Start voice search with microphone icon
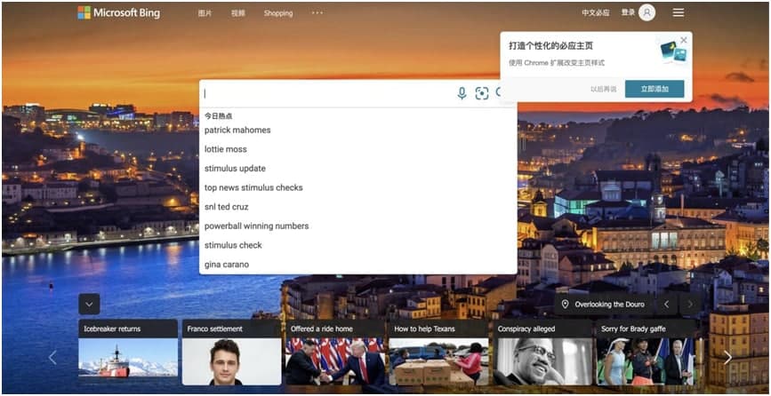The height and width of the screenshot is (396, 771). pos(462,93)
